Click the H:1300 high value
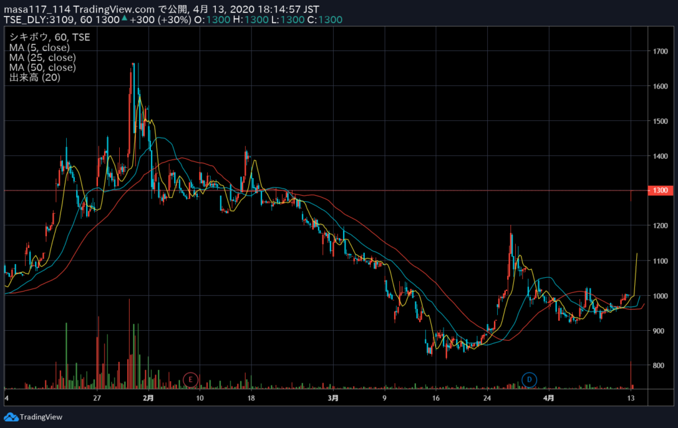The image size is (678, 428). click(251, 20)
